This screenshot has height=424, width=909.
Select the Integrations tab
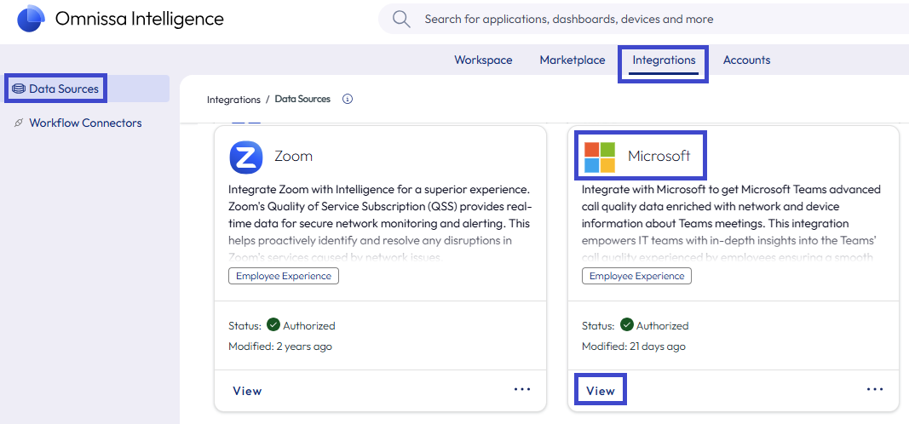click(x=664, y=60)
